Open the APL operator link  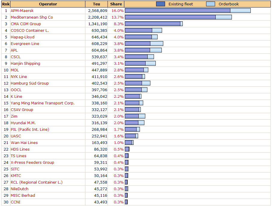14,50
